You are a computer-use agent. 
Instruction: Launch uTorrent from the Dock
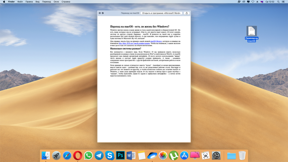[173, 156]
